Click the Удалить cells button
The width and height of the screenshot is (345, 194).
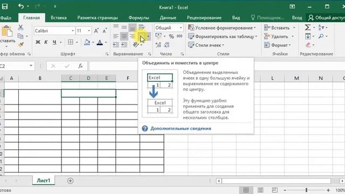coord(276,36)
